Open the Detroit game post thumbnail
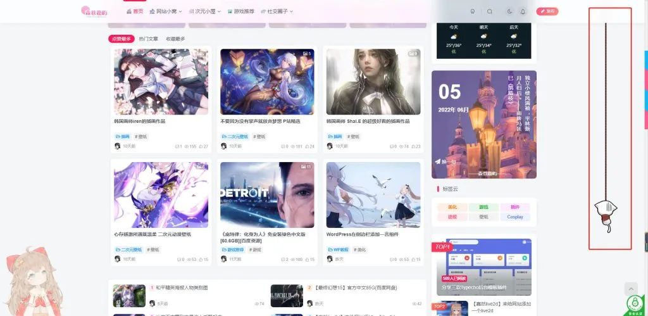 (x=266, y=194)
